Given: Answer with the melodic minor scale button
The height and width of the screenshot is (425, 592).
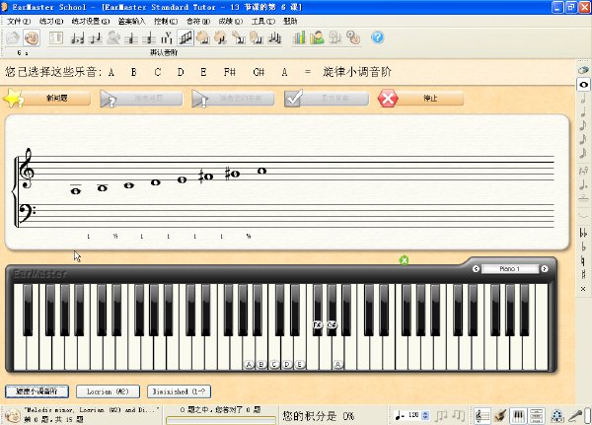Looking at the screenshot, I should coord(37,391).
